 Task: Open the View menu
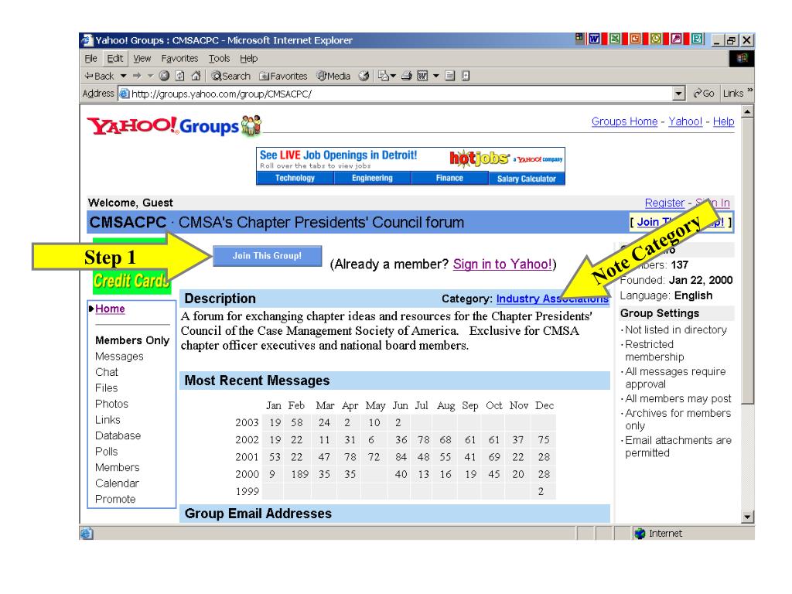pyautogui.click(x=142, y=59)
